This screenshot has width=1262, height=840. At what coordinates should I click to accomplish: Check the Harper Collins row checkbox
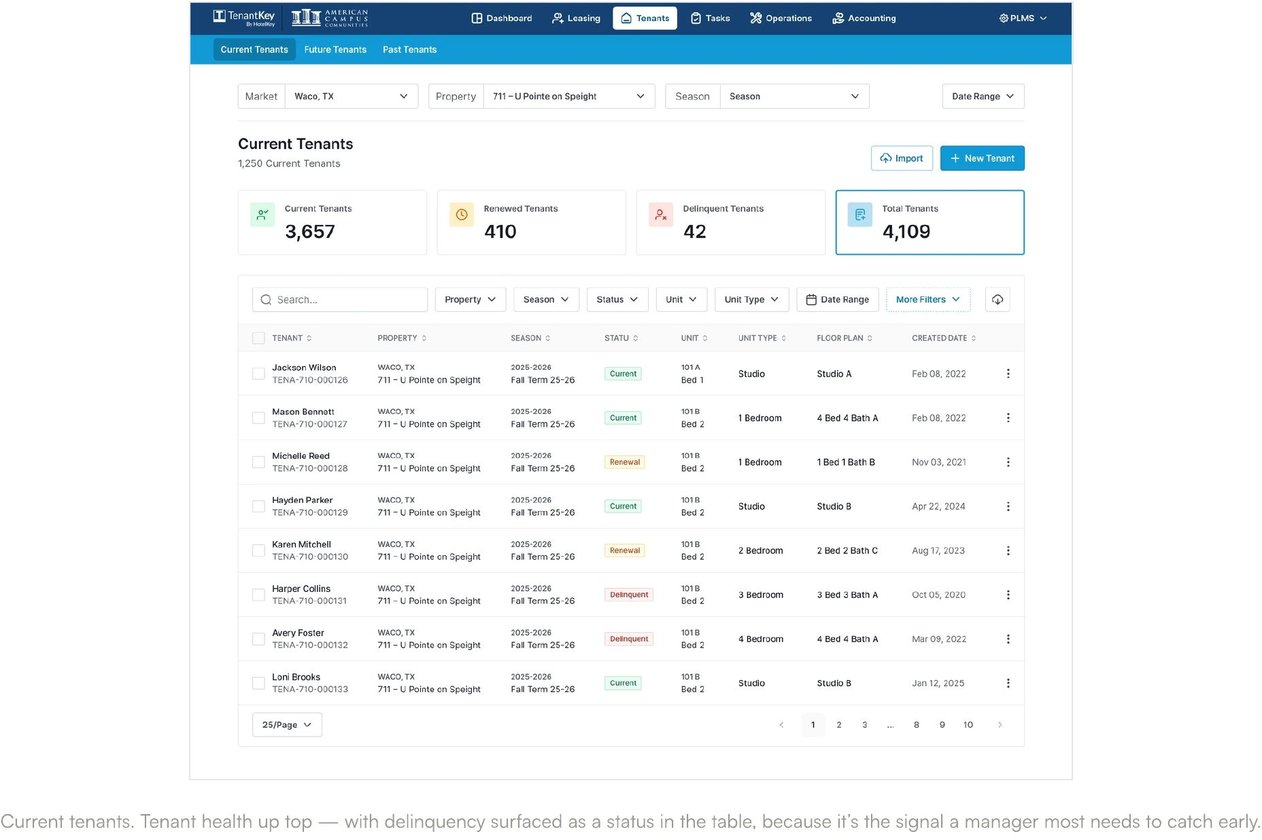pos(258,595)
